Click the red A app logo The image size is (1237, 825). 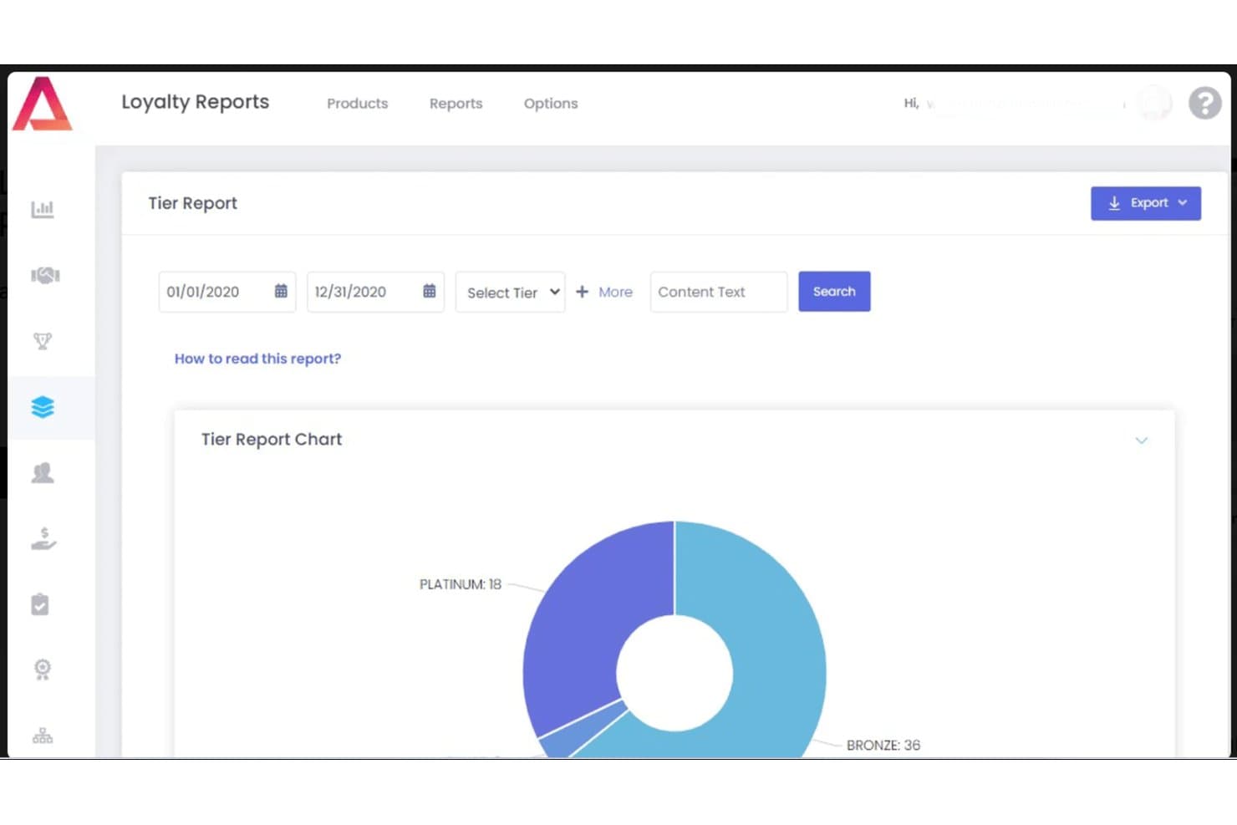pyautogui.click(x=43, y=104)
